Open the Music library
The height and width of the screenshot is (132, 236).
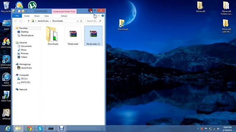pyautogui.click(x=24, y=50)
